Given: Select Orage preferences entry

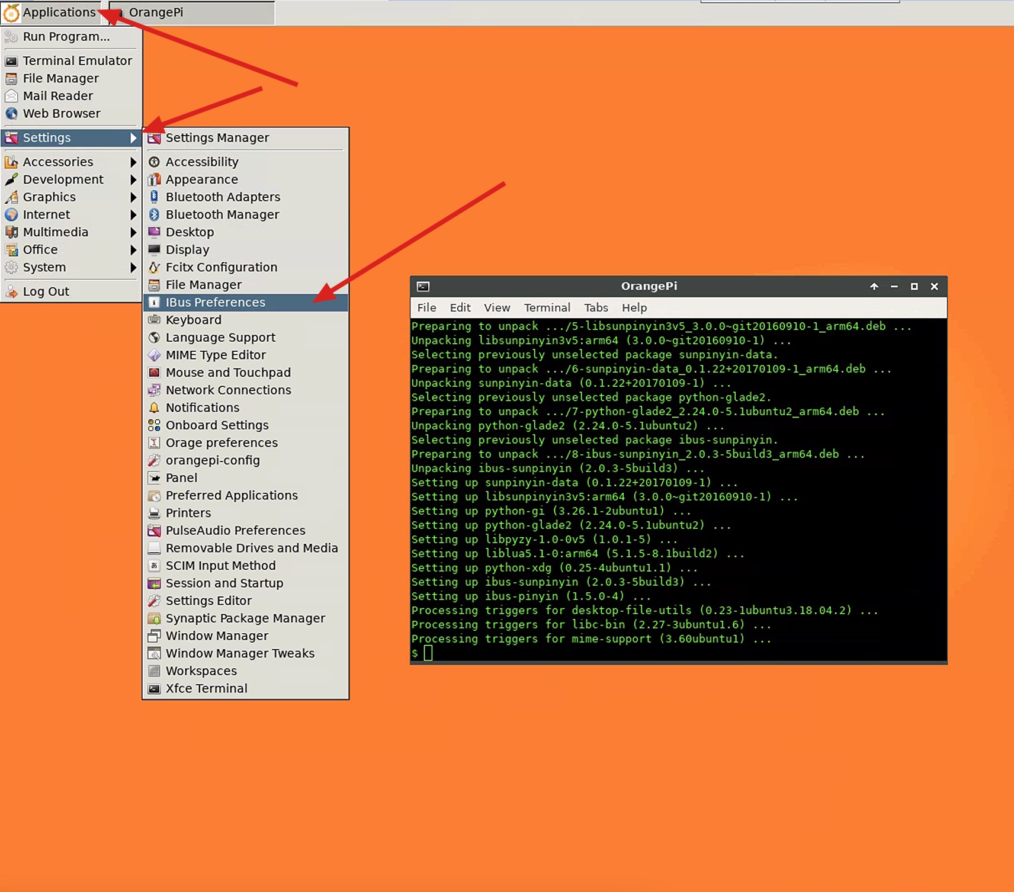Looking at the screenshot, I should (246, 443).
